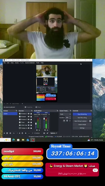The image size is (105, 186).
Task: Click Stop Streaming button
Action: pos(82,114)
